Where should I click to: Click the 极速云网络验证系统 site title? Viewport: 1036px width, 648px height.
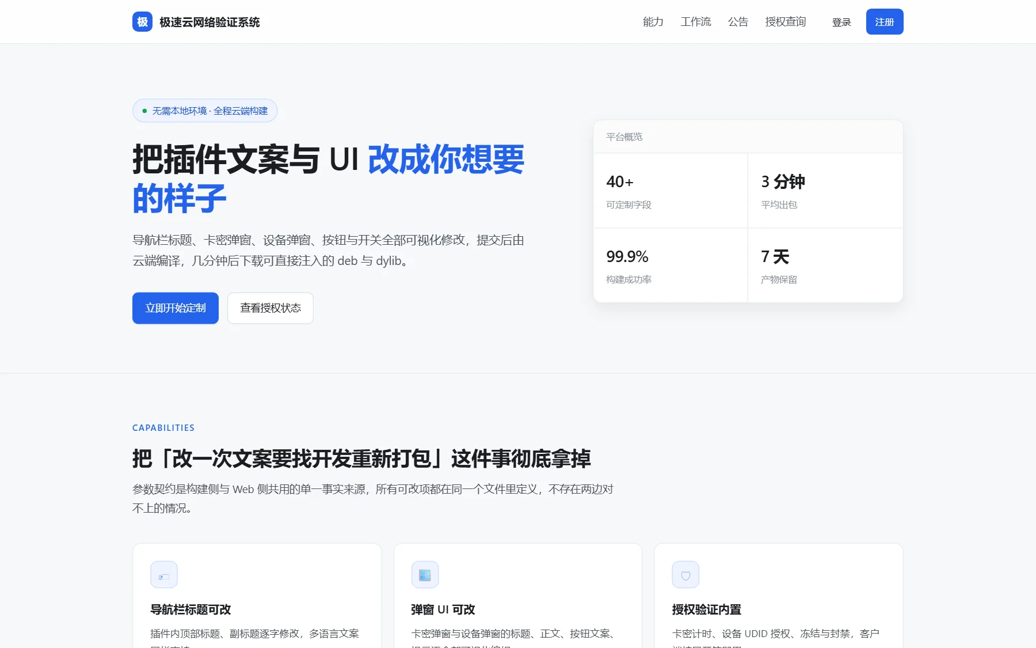click(210, 22)
